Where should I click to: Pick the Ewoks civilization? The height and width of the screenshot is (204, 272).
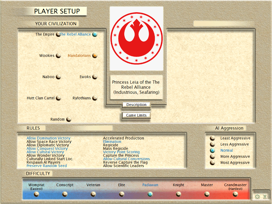(x=95, y=77)
